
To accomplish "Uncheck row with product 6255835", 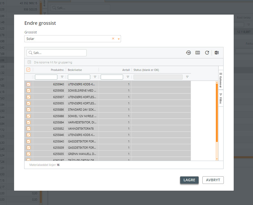I will click(x=28, y=154).
